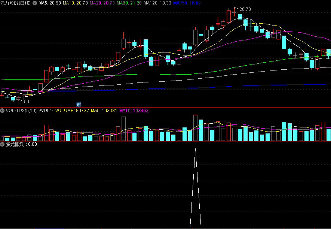Viewport: 331px width, 229px height.
Task: Click the VVOL: - label
Action: (x=46, y=110)
